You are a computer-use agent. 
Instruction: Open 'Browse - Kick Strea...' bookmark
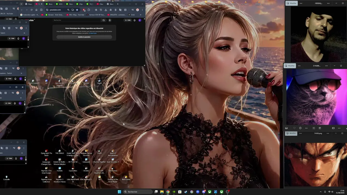(54, 15)
